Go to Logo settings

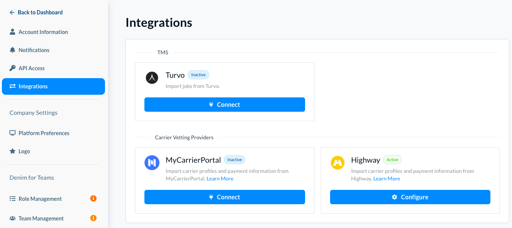tap(24, 151)
